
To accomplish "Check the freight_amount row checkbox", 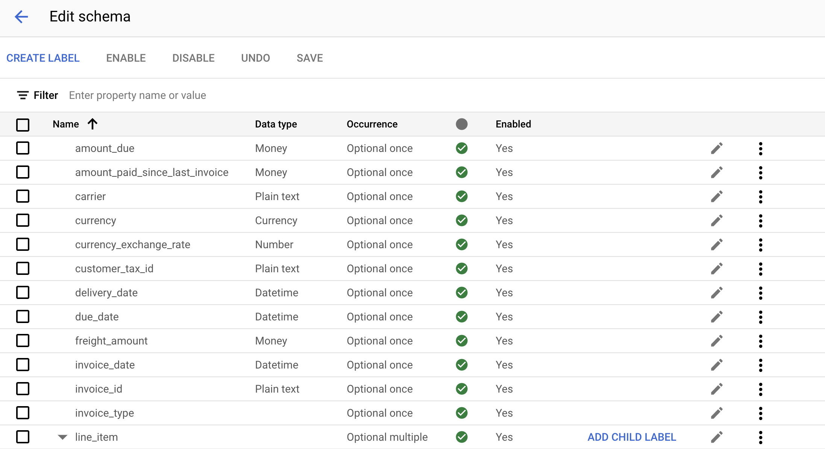I will (23, 341).
